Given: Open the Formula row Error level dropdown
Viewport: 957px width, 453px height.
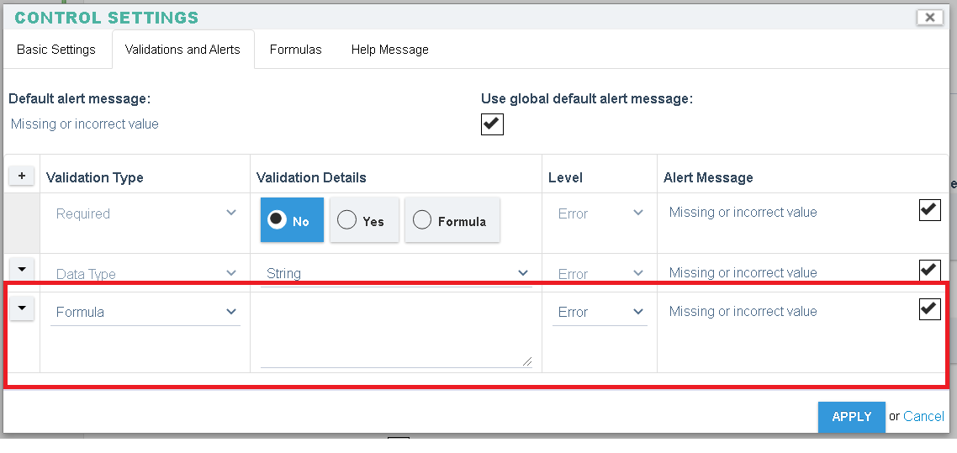Looking at the screenshot, I should tap(600, 312).
